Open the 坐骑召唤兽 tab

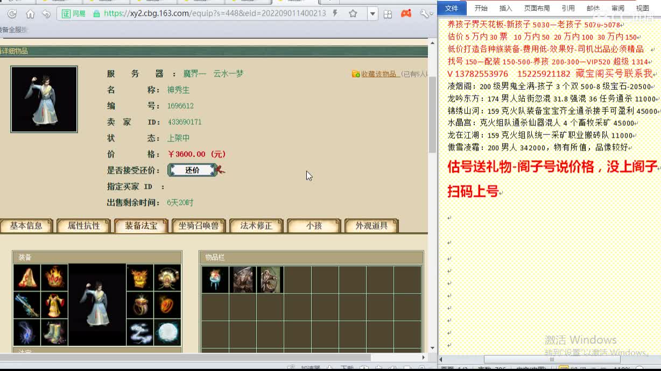199,226
